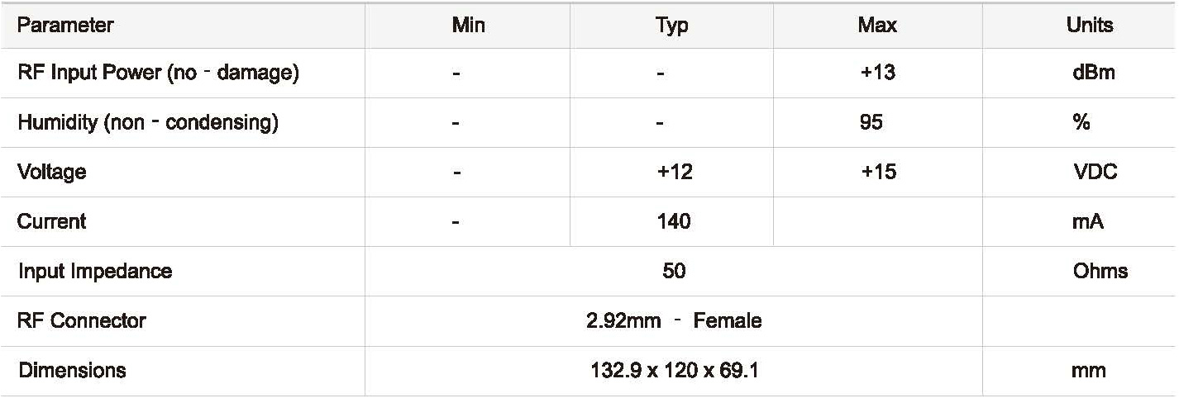Click the Units column header
Image resolution: width=1179 pixels, height=398 pixels.
[x=1090, y=26]
